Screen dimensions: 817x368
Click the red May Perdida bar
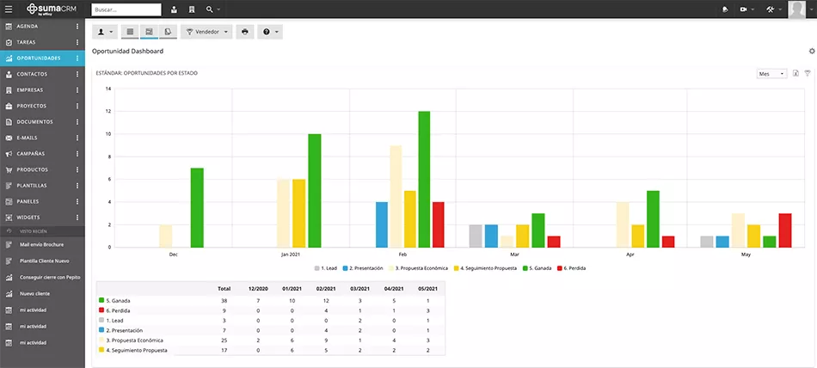(785, 230)
